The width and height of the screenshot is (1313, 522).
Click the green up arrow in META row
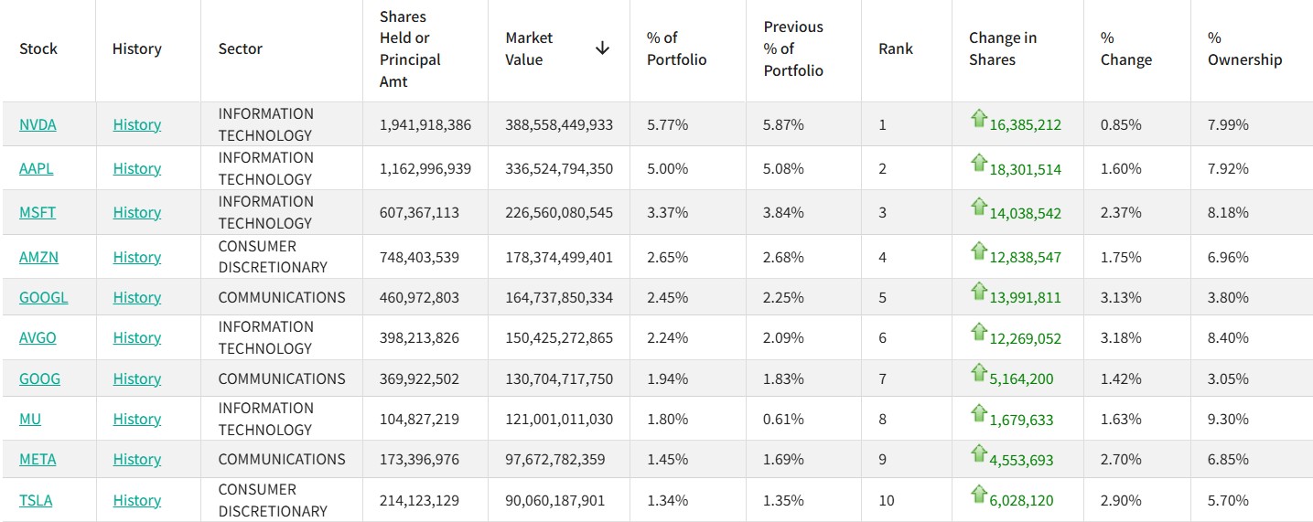click(979, 453)
